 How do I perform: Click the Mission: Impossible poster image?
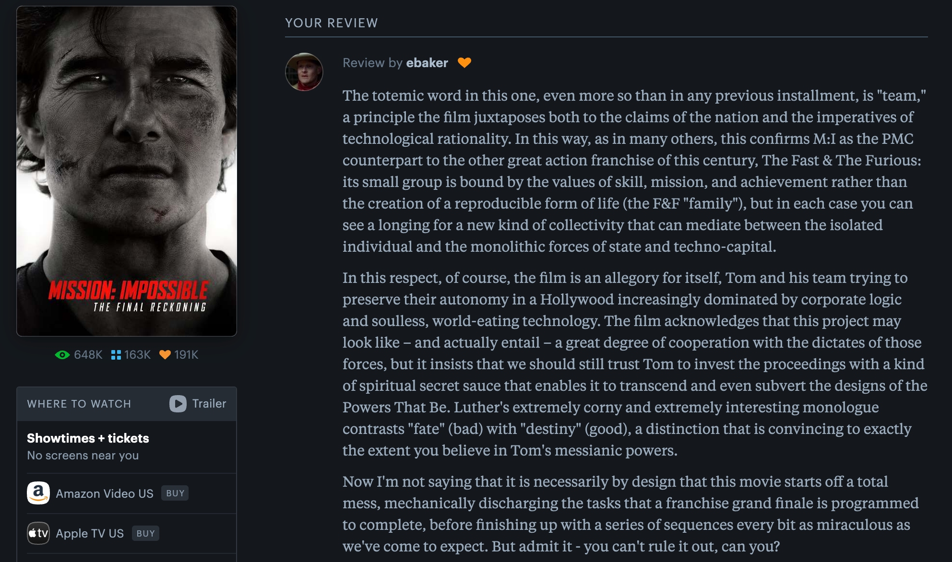pyautogui.click(x=127, y=171)
